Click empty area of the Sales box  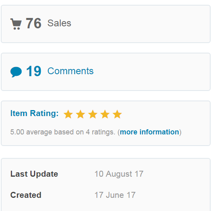pyautogui.click(x=140, y=24)
